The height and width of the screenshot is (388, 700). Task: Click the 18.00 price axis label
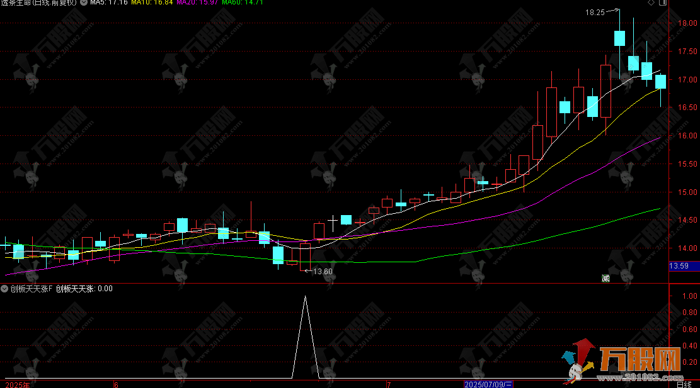[x=687, y=23]
